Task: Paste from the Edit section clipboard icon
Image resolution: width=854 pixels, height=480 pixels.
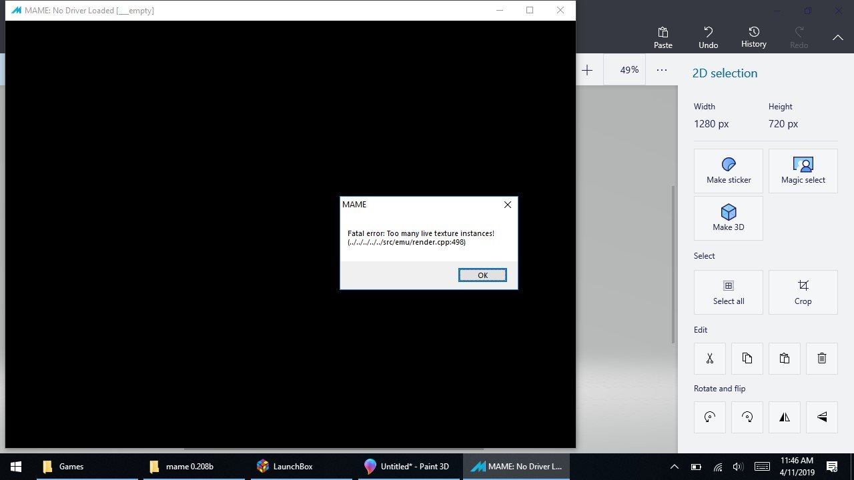Action: point(785,359)
